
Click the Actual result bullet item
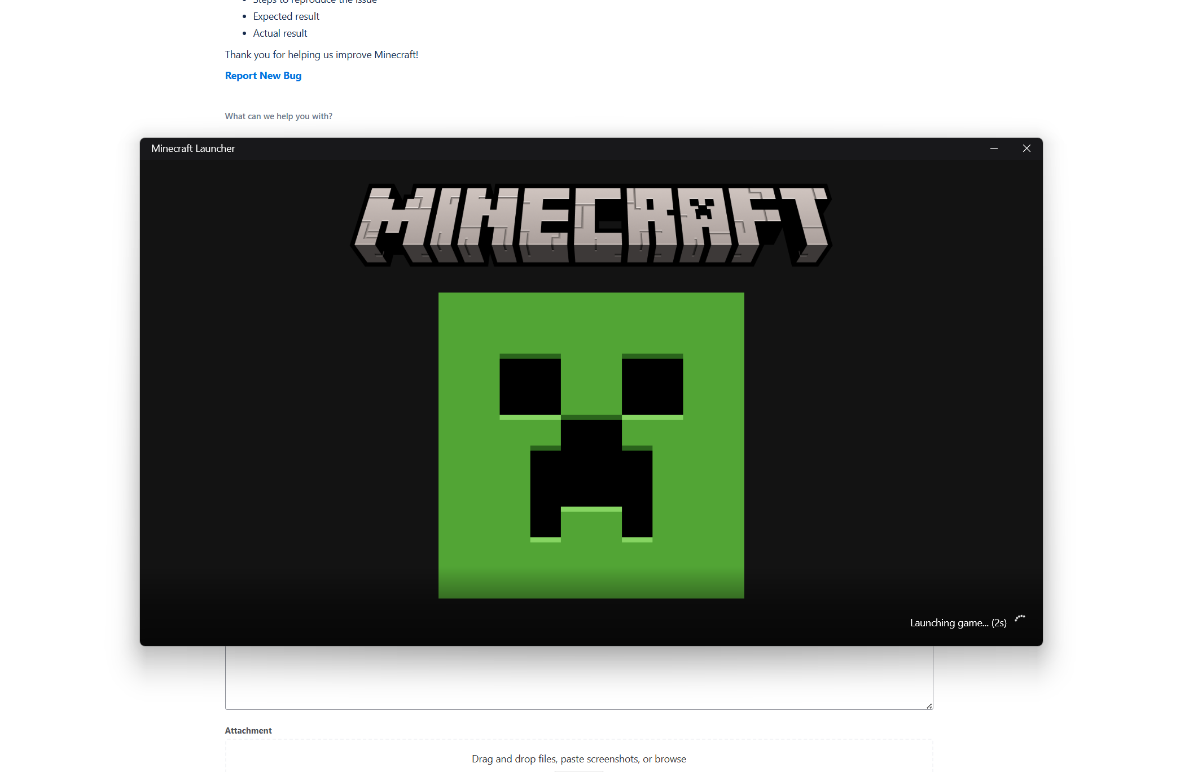pos(280,33)
